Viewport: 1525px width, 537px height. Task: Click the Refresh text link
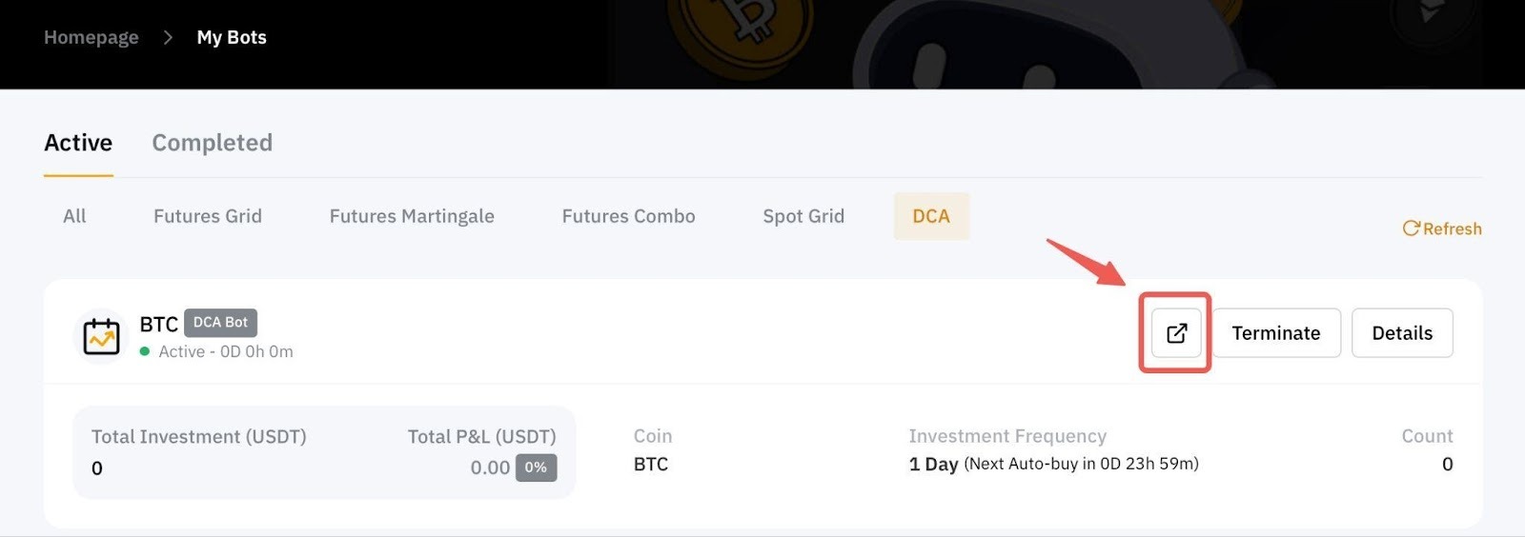tap(1452, 229)
